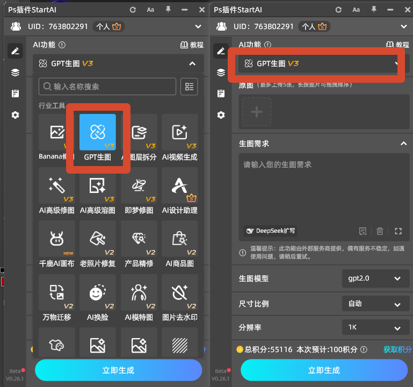Viewport: 413px width, 387px height.
Task: Open the 获取积分 link
Action: click(x=397, y=349)
